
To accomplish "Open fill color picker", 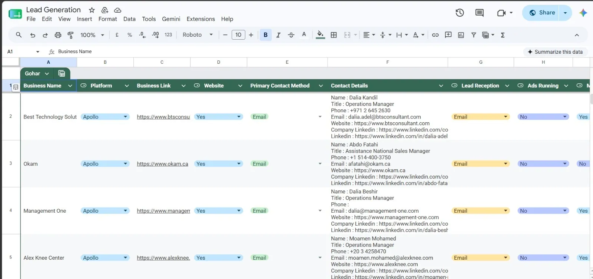I will point(321,35).
